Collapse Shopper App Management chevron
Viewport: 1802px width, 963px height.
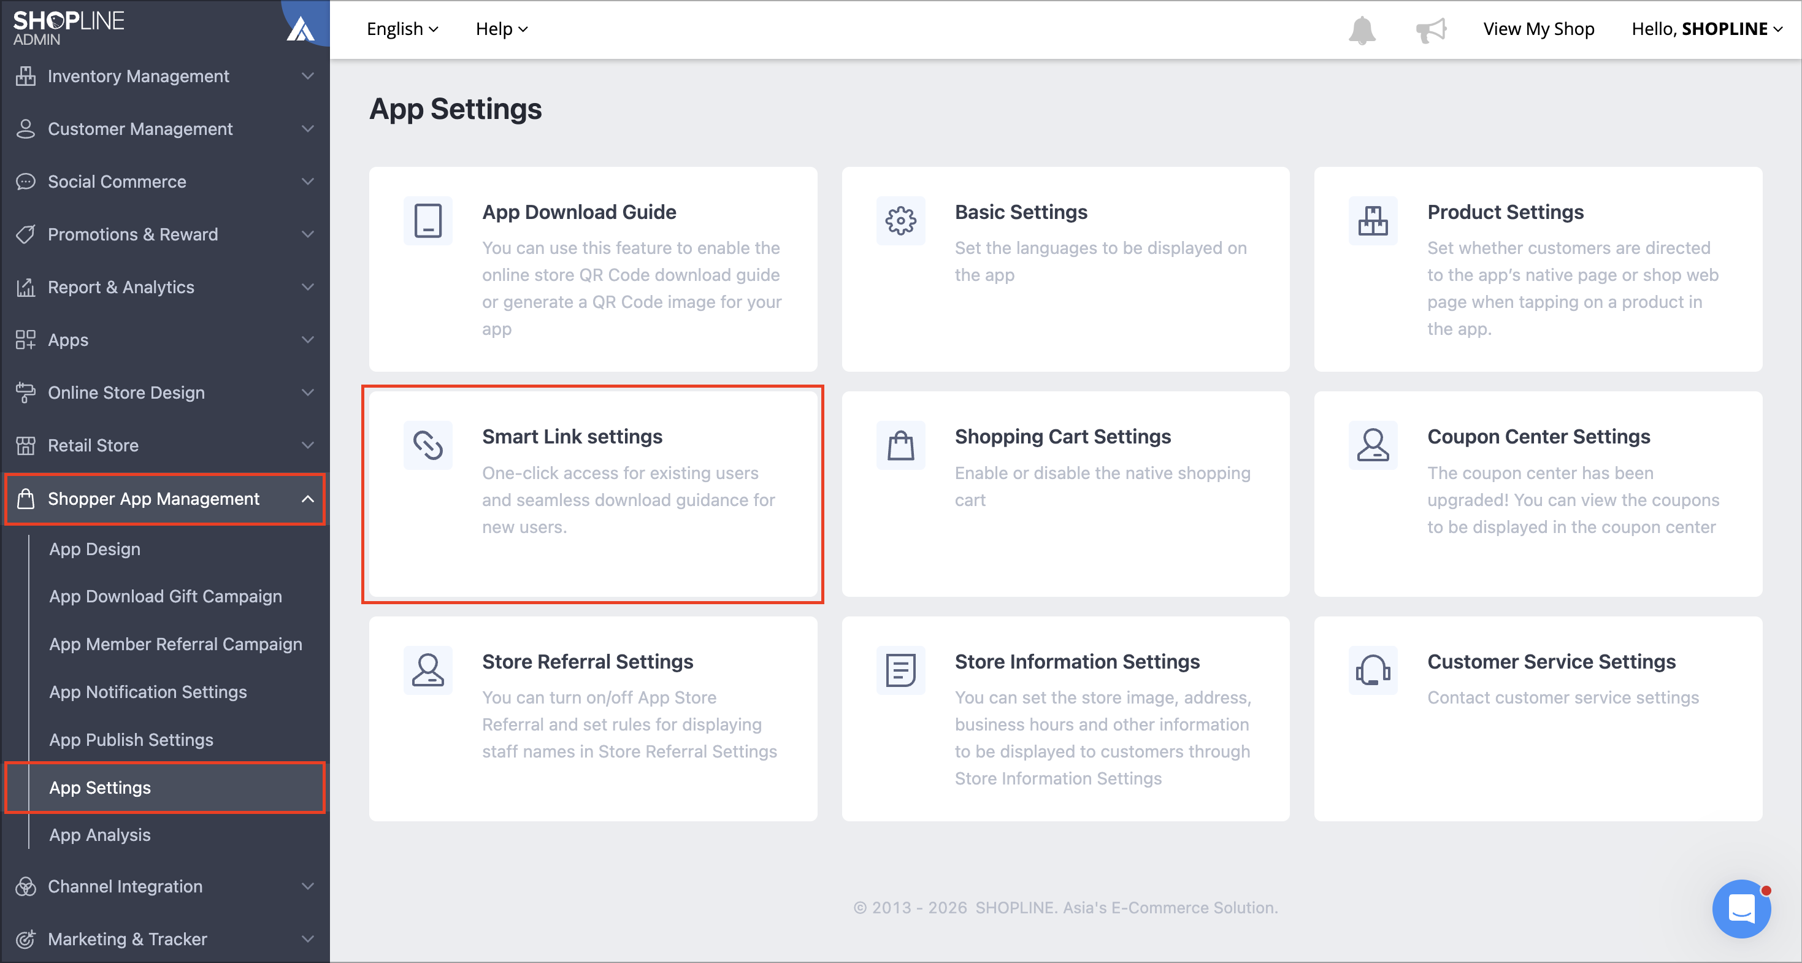pyautogui.click(x=308, y=499)
